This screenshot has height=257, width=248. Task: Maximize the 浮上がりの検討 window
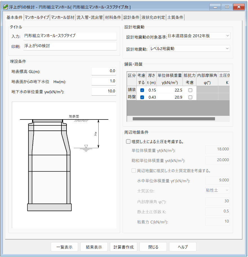pyautogui.click(x=227, y=7)
